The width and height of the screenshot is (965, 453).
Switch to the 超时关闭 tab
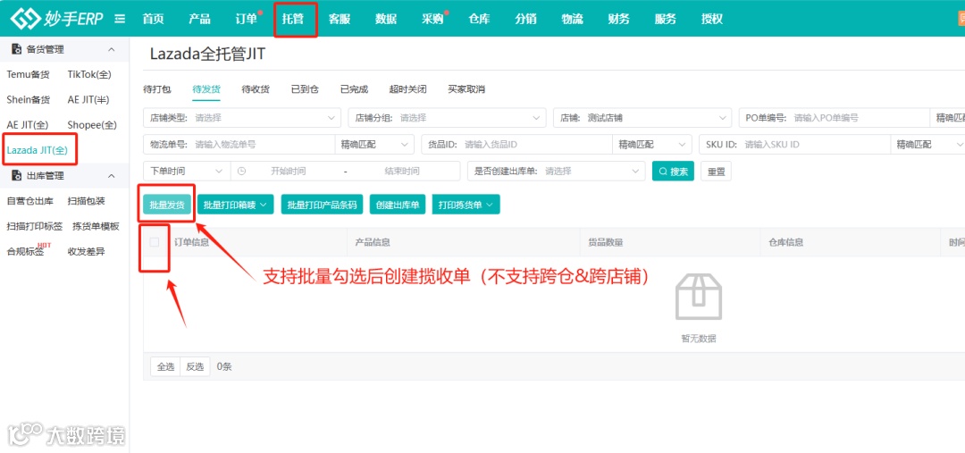pos(408,89)
